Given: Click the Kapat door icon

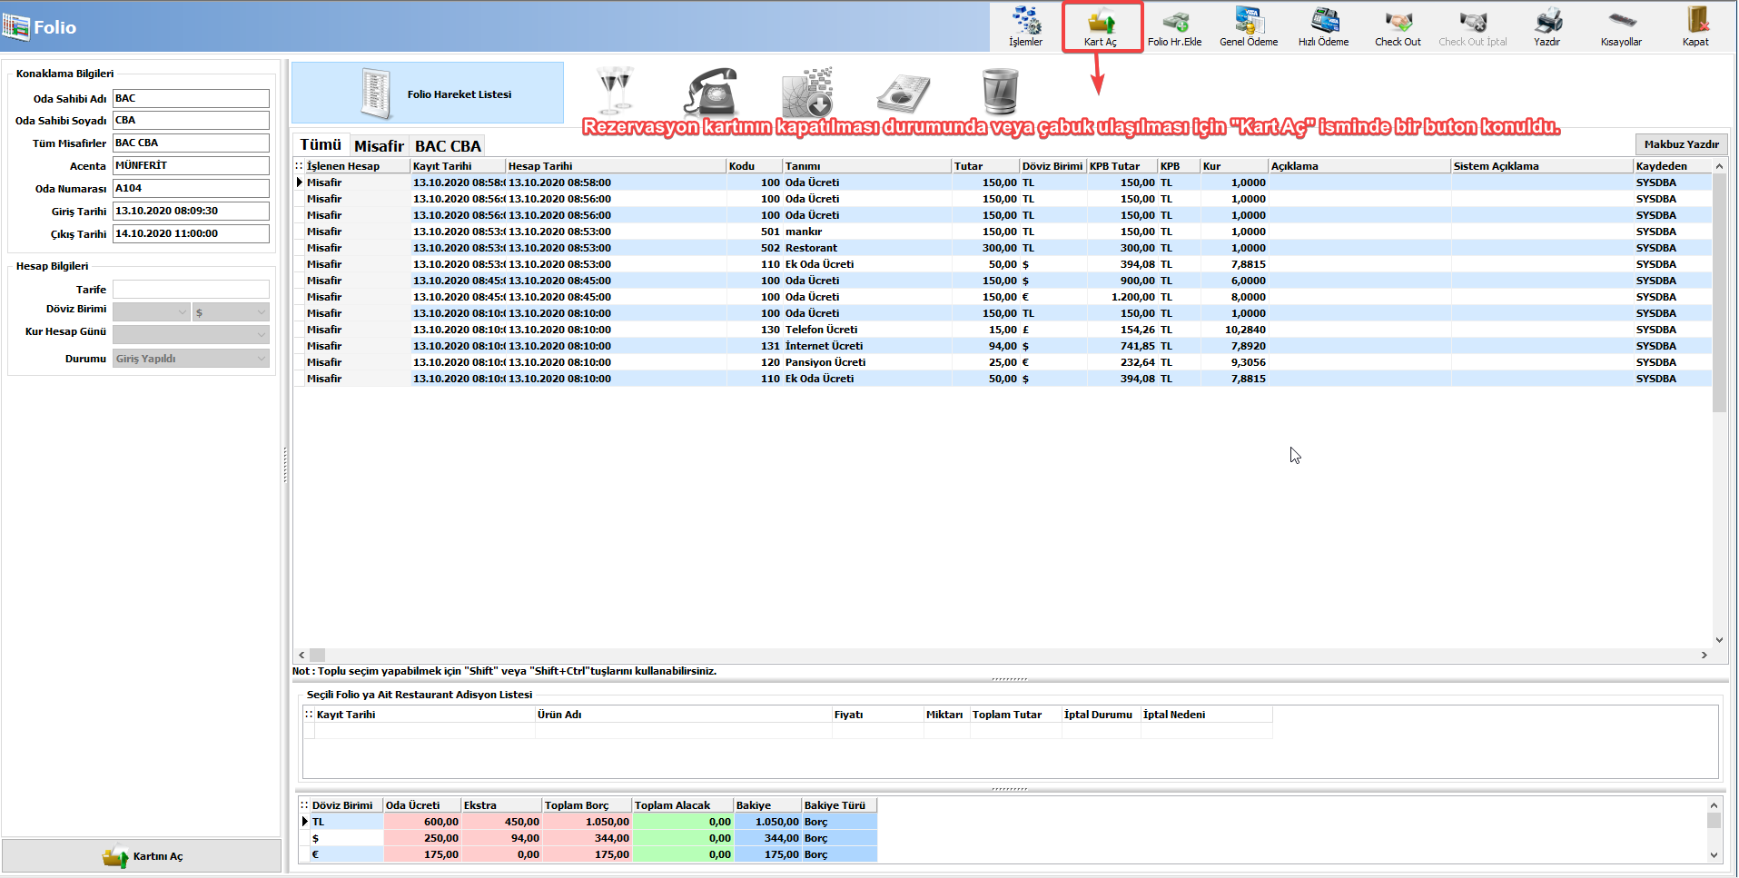Looking at the screenshot, I should (x=1696, y=26).
